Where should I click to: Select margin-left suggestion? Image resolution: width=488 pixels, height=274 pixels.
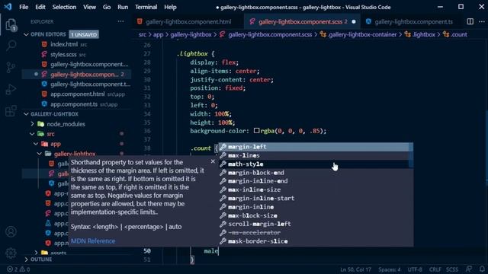tap(313, 147)
